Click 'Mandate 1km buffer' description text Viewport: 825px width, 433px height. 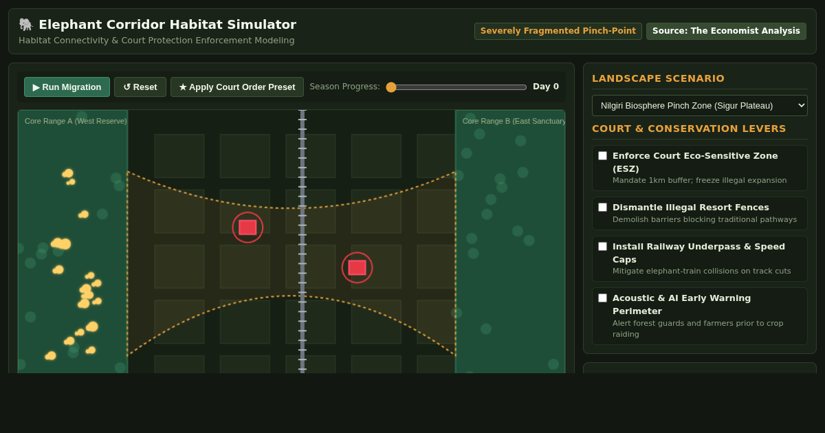(x=699, y=181)
